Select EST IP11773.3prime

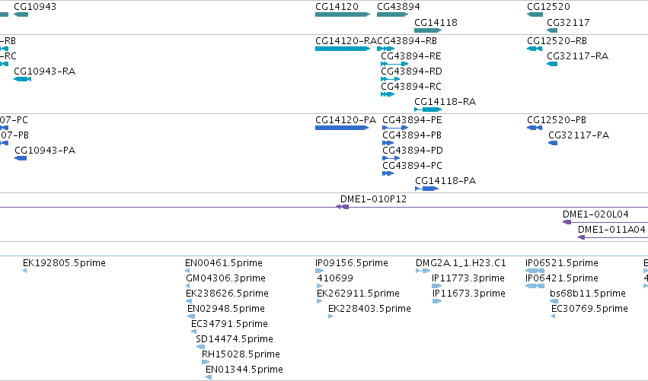point(468,278)
